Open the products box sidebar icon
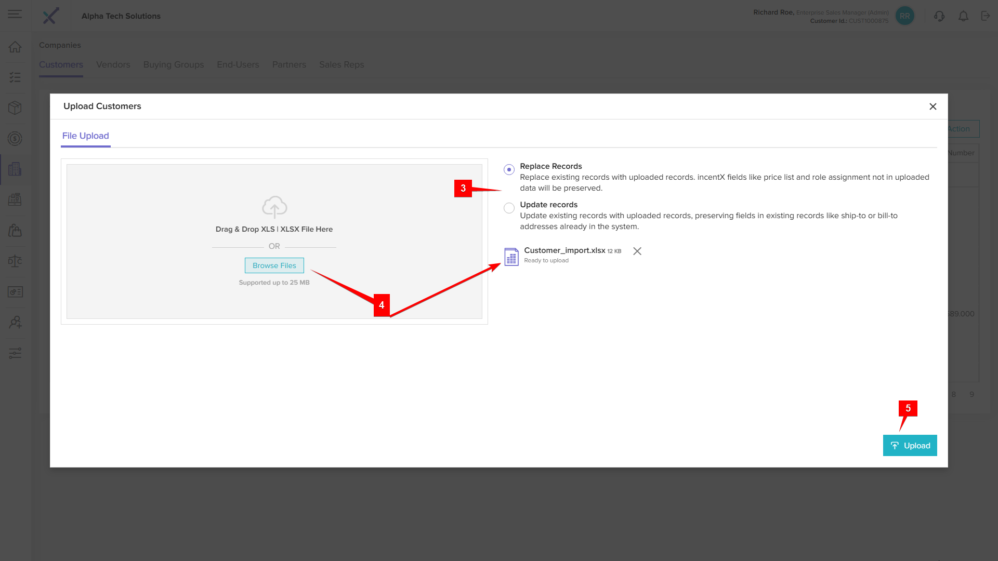 click(x=15, y=108)
